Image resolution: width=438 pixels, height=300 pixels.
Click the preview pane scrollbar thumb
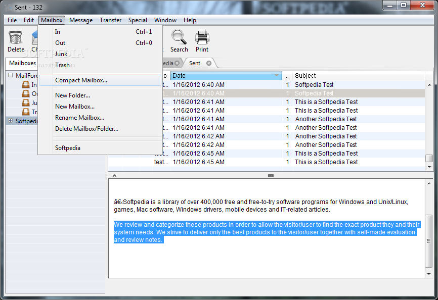(x=429, y=241)
